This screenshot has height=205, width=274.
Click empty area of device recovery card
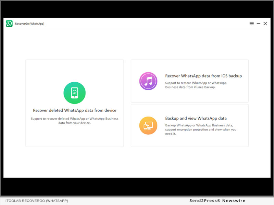pyautogui.click(x=74, y=137)
